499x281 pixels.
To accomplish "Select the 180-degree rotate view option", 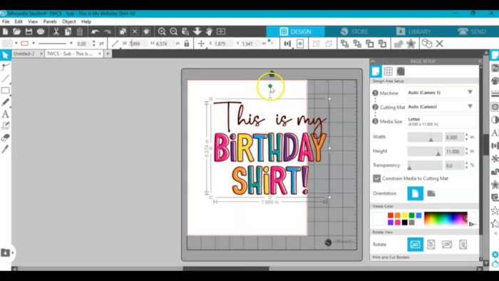I will 447,245.
